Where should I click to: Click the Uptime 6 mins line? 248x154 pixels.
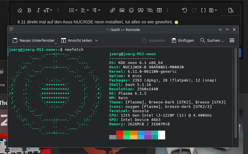coord(125,76)
